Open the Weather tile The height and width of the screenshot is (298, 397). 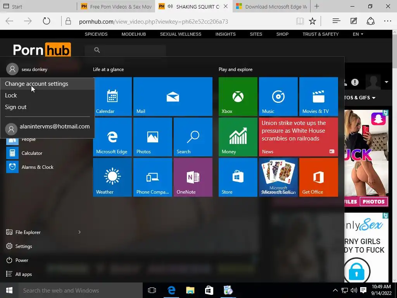112,177
